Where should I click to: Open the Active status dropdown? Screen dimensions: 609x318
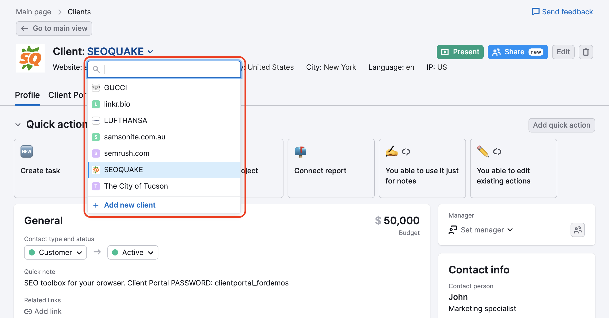[133, 252]
